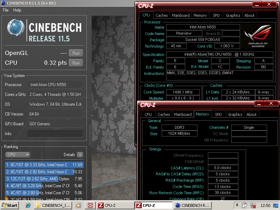This screenshot has height=210, width=280.
Task: Select ranking row 3 AMD Opteron 7.95
Action: coord(44,179)
